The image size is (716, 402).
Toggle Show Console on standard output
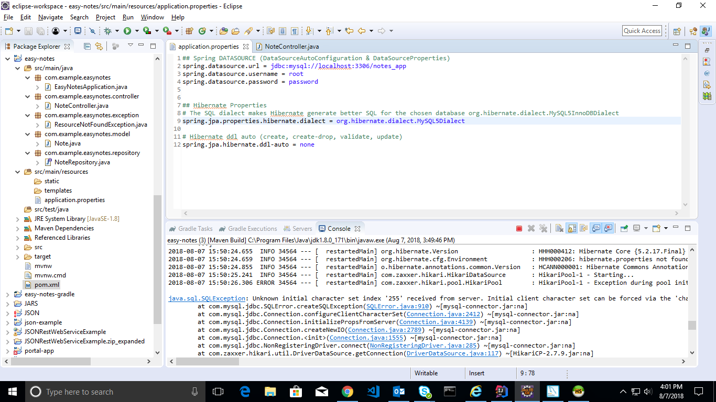pos(596,228)
